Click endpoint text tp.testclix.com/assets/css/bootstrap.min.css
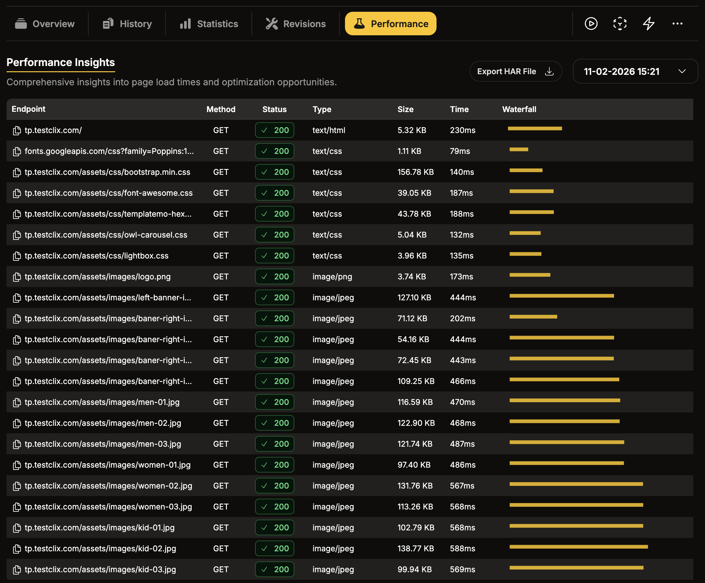Viewport: 705px width, 583px height. coord(108,172)
